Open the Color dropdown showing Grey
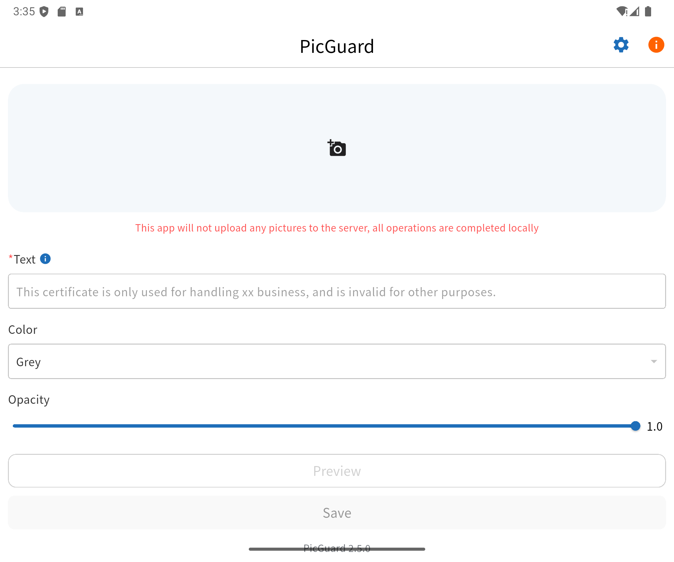 click(x=337, y=361)
